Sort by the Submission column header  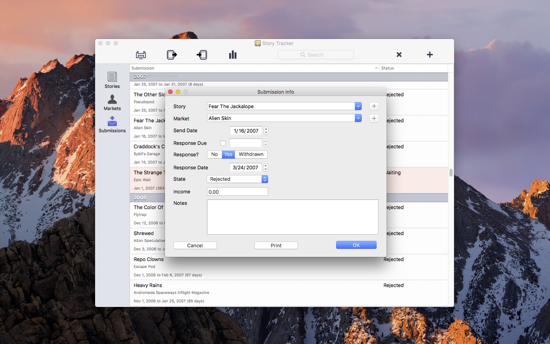[x=254, y=68]
